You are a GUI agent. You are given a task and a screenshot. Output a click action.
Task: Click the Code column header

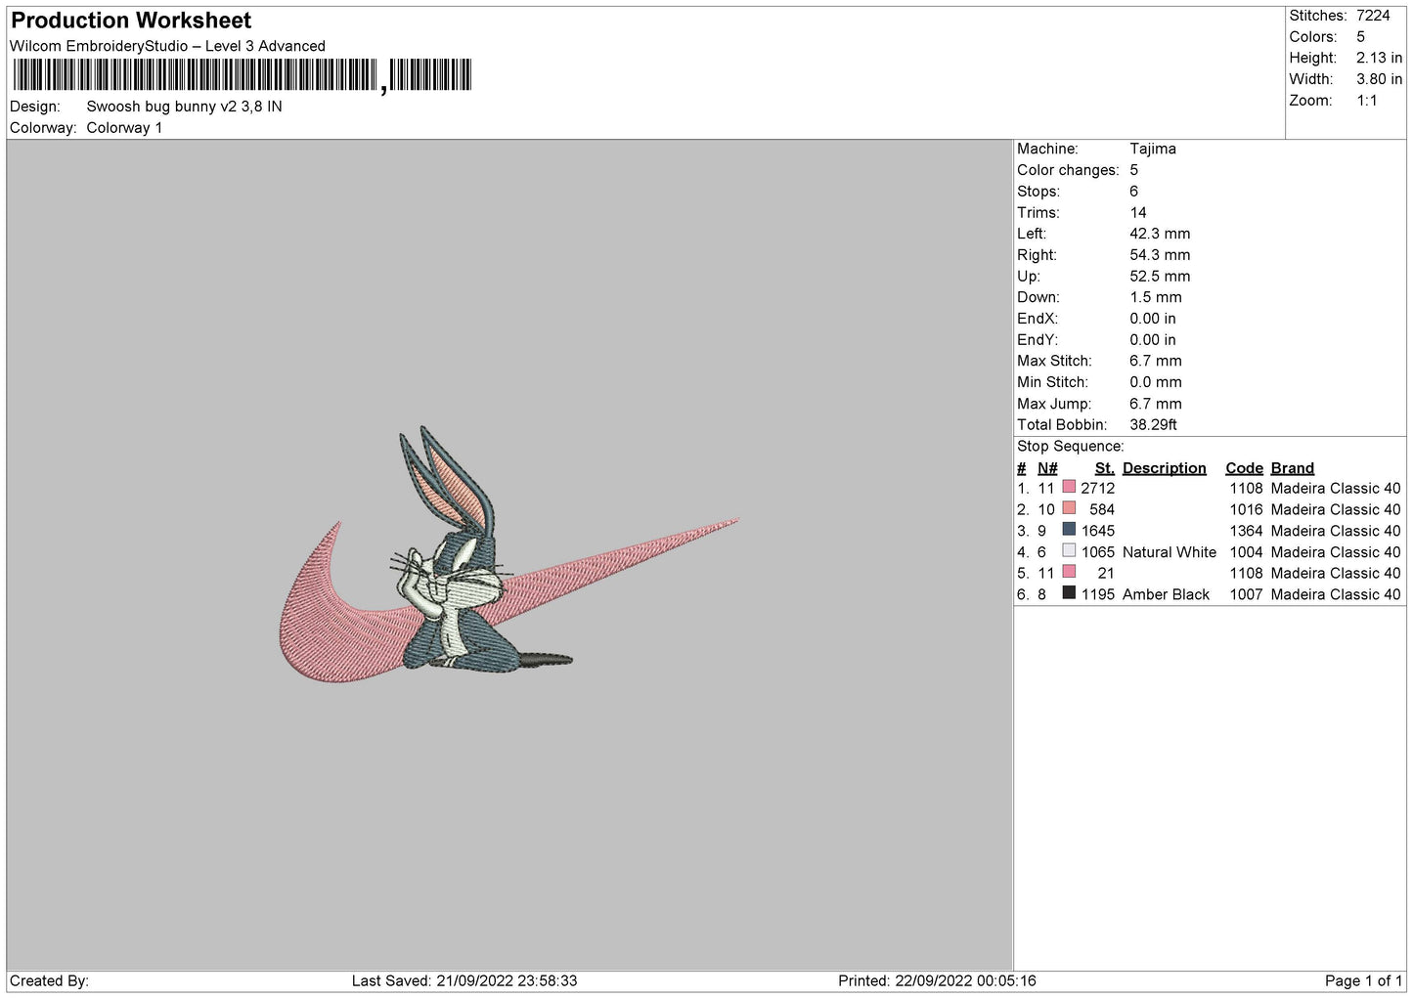pyautogui.click(x=1244, y=468)
